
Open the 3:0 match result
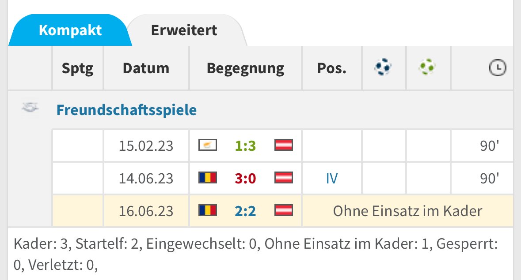[245, 178]
